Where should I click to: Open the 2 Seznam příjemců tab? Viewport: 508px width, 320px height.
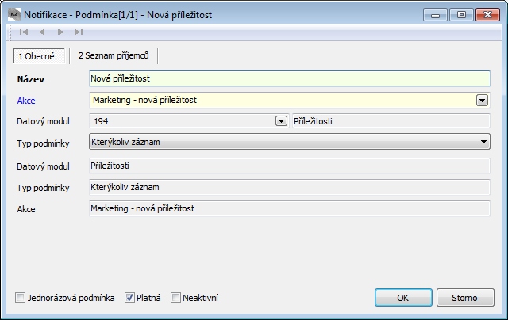[x=114, y=55]
